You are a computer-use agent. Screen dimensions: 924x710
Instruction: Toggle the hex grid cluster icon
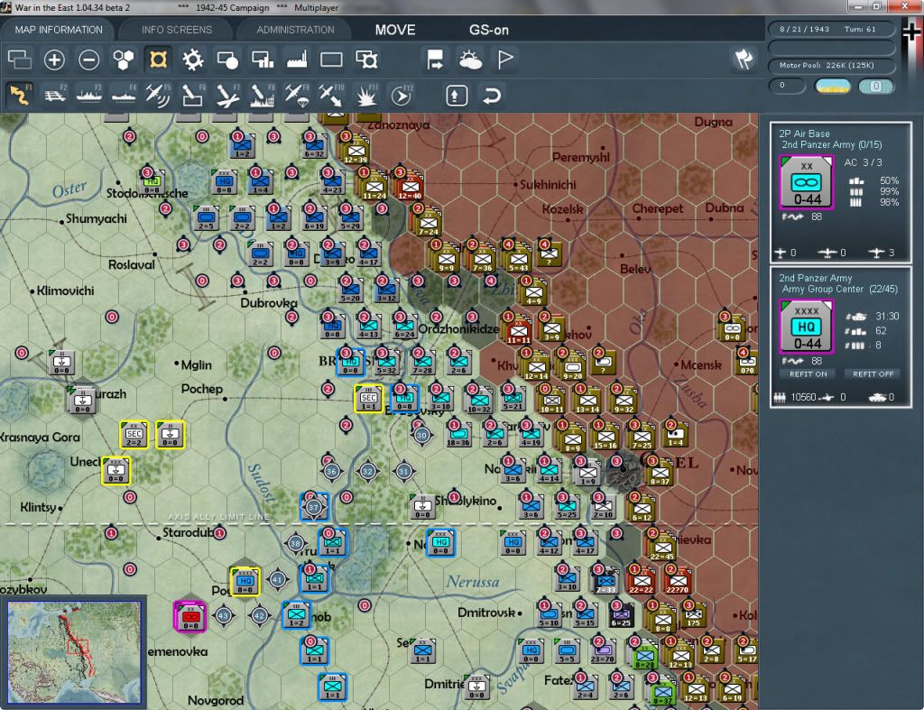click(124, 60)
